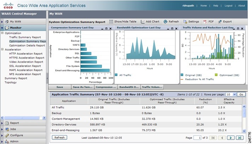Screen dimensions: 252x144
Task: Export report as PDF
Action: (x=205, y=22)
